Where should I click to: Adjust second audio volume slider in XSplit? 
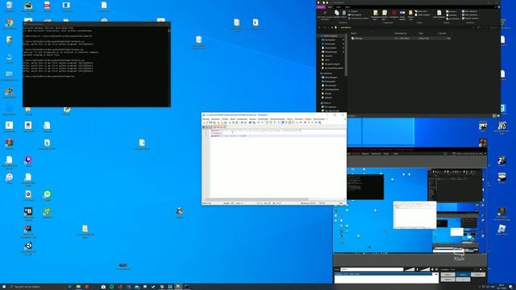coord(425,269)
